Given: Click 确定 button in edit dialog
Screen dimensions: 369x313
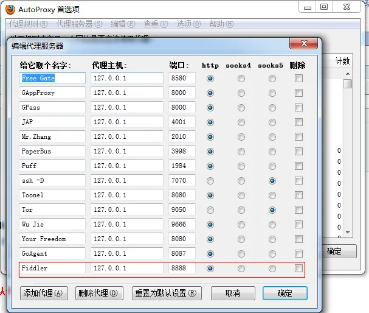Looking at the screenshot, I should pyautogui.click(x=285, y=293).
